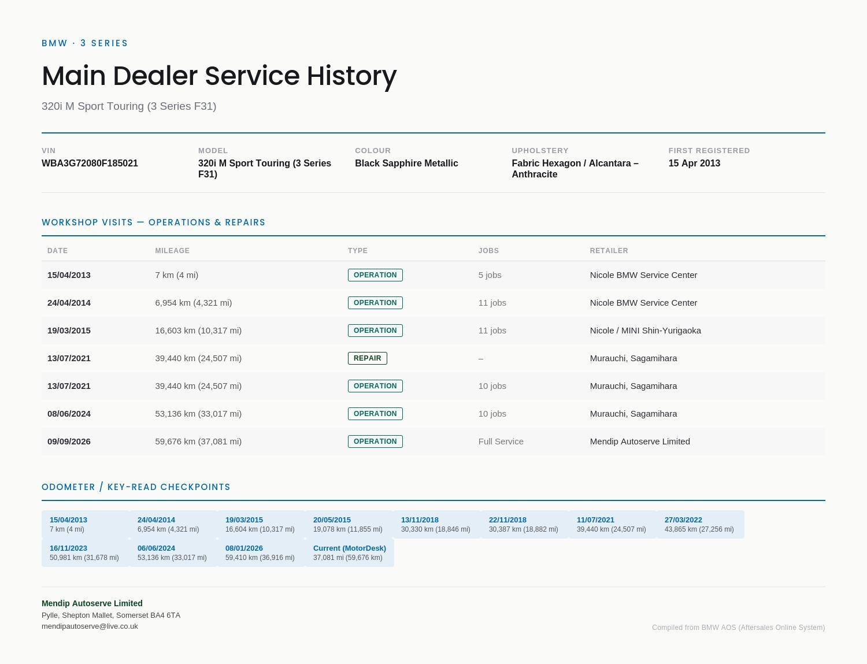
Task: Click the "TYPE" column header
Action: [x=358, y=251]
